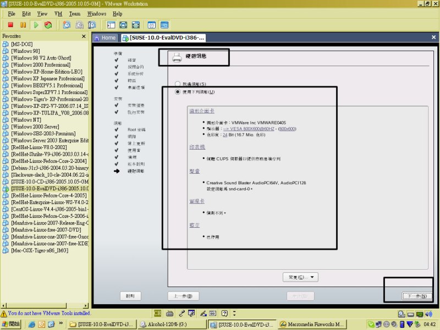
Task: Enter full screen mode icon
Action: coord(135,25)
